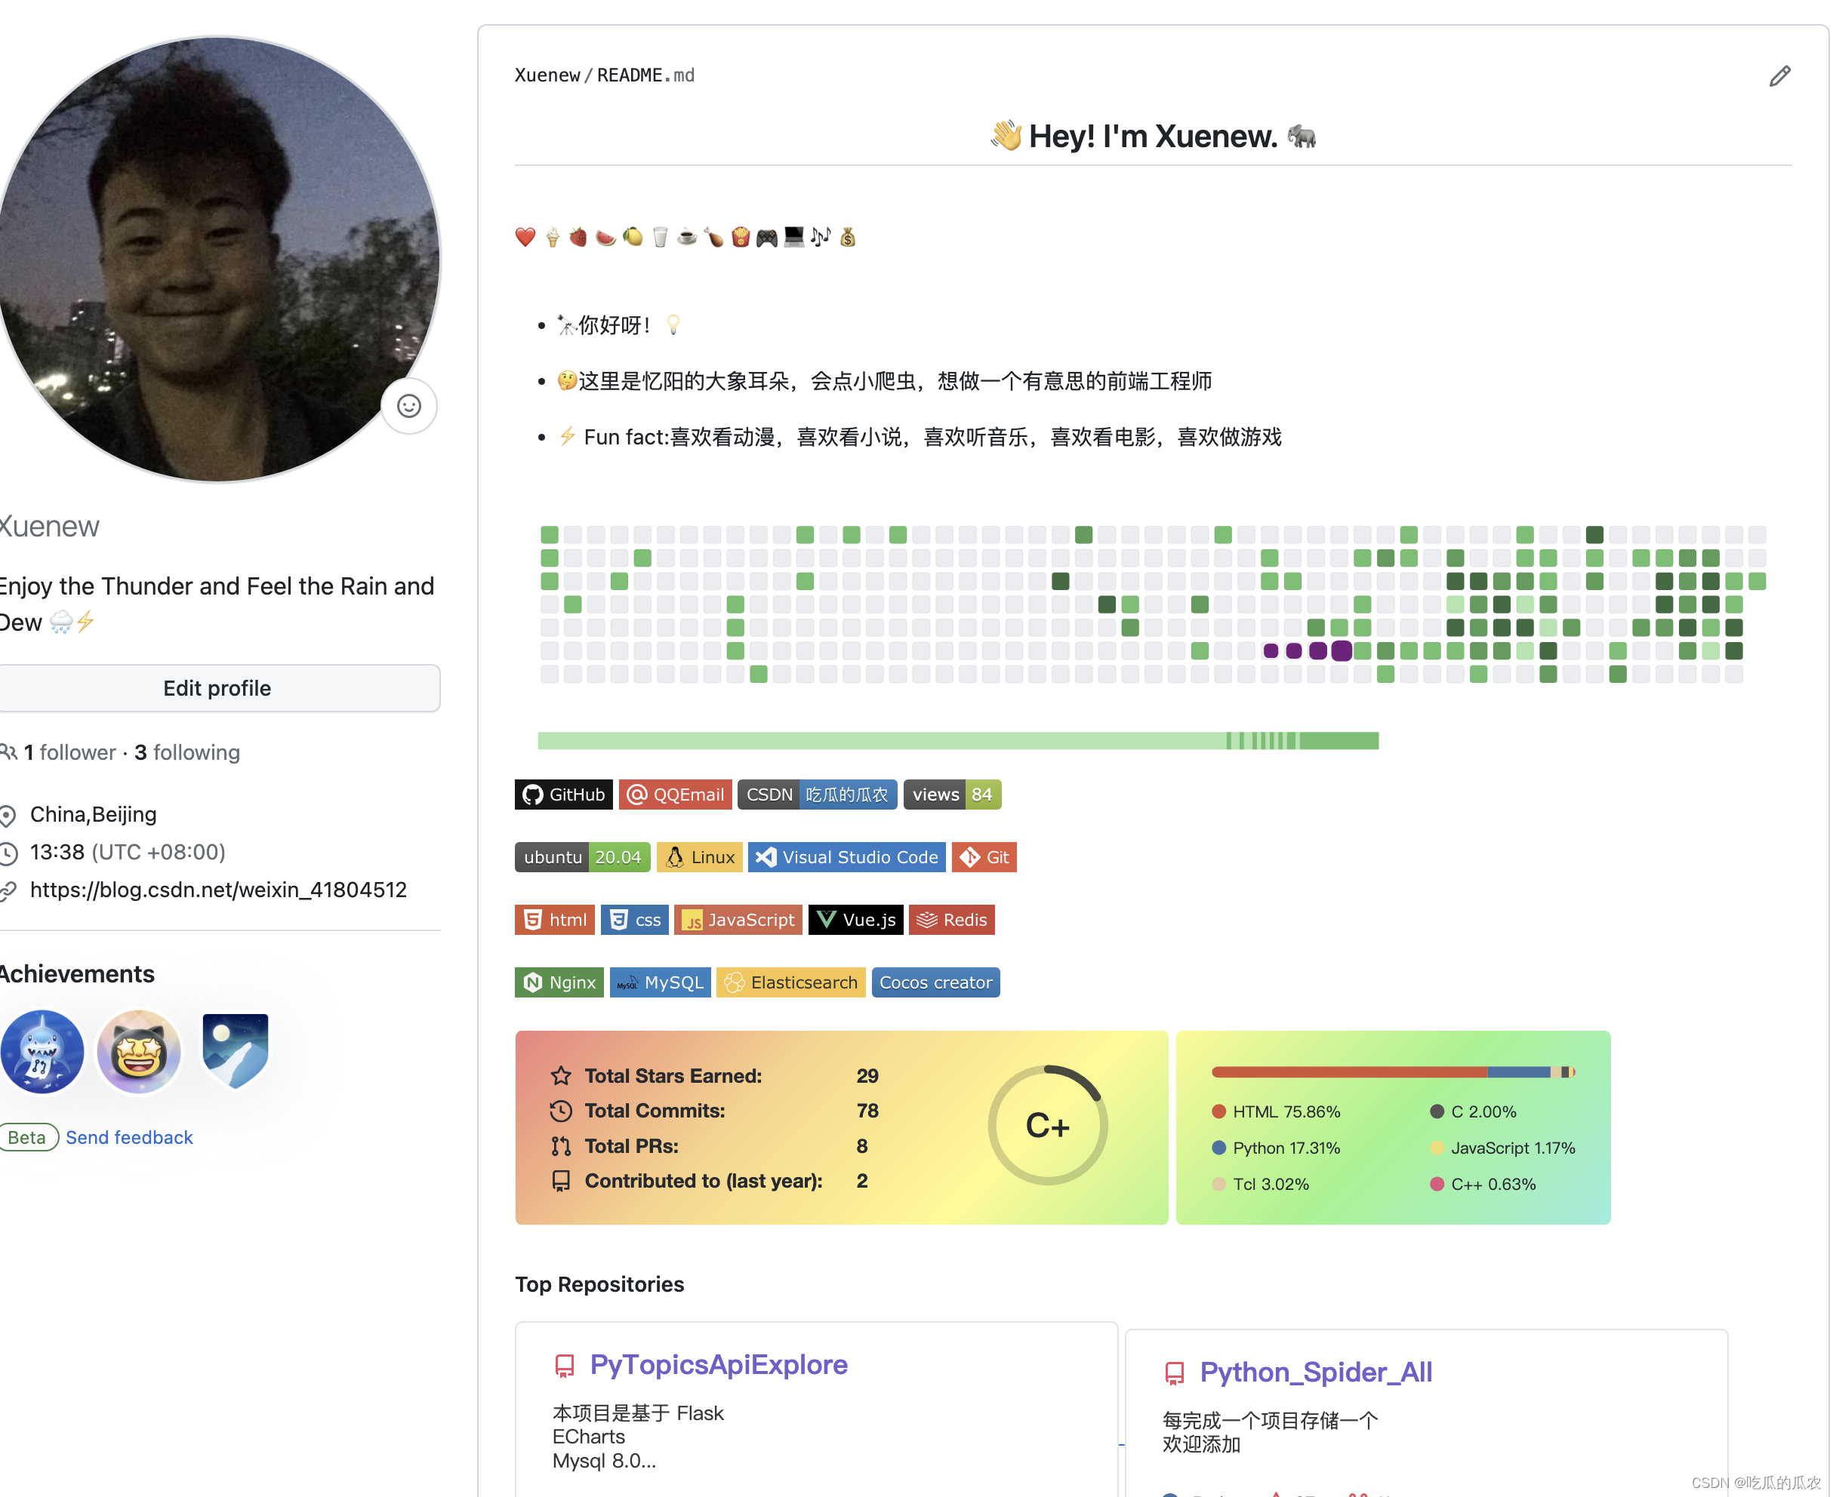Click the Git badge
This screenshot has height=1497, width=1833.
(984, 856)
